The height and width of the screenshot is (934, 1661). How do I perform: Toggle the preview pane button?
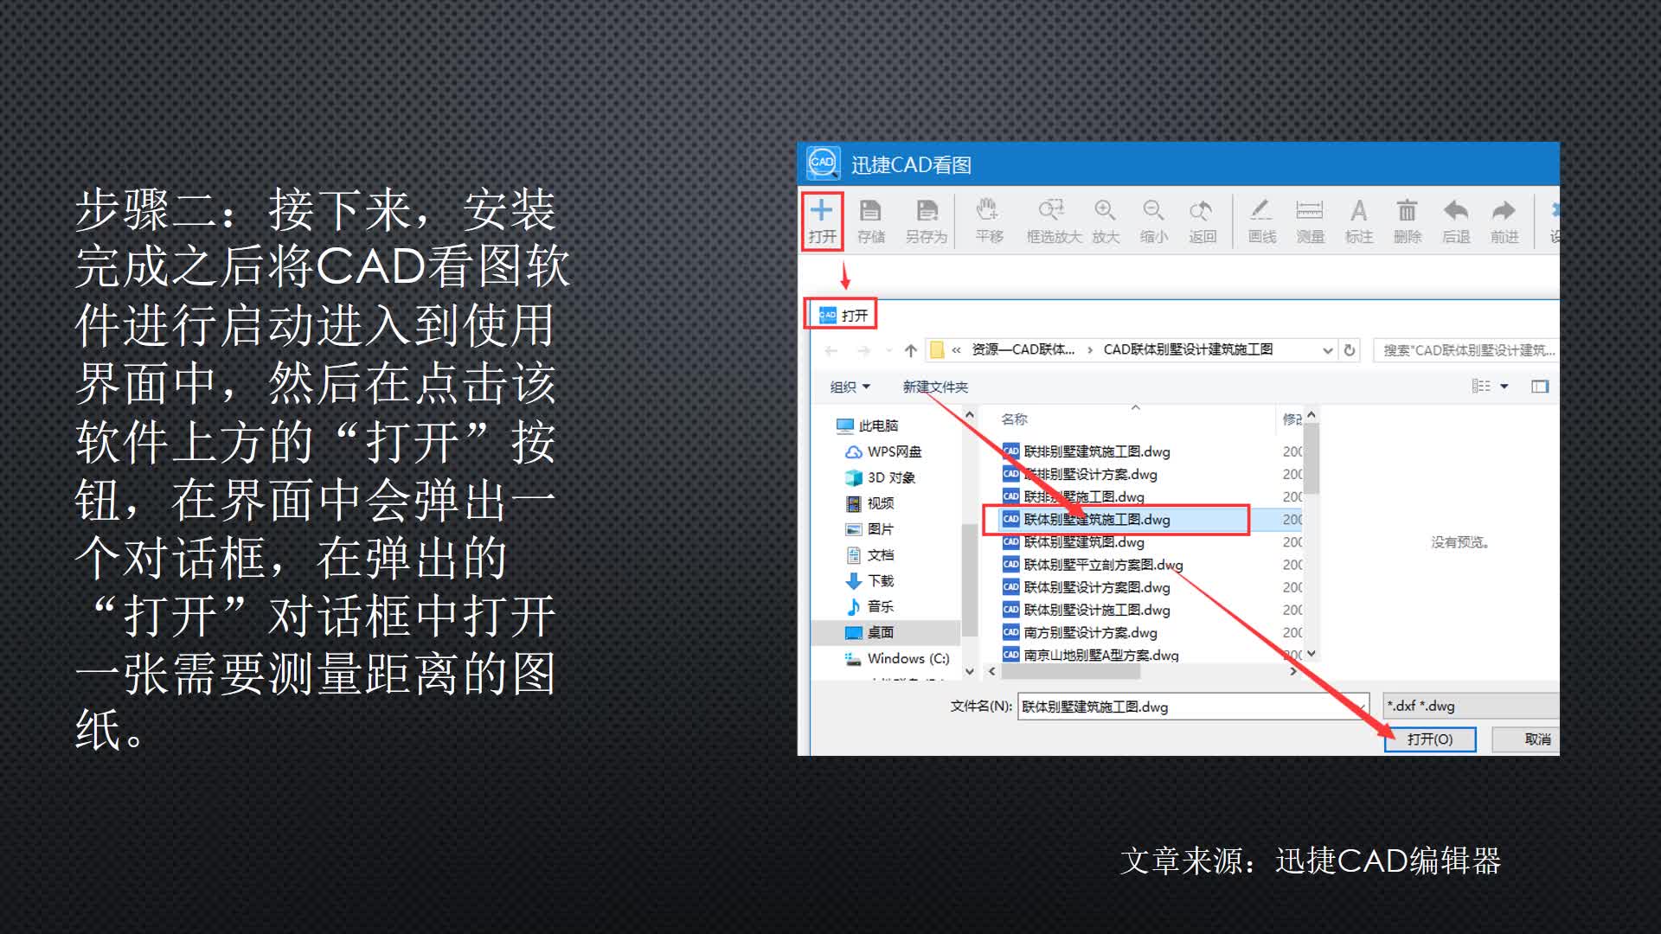[x=1541, y=387]
